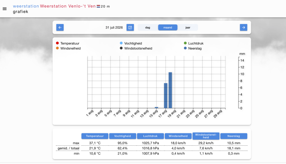The width and height of the screenshot is (286, 164).
Task: Toggle Windsnelheid series in the legend
Action: coord(68,49)
